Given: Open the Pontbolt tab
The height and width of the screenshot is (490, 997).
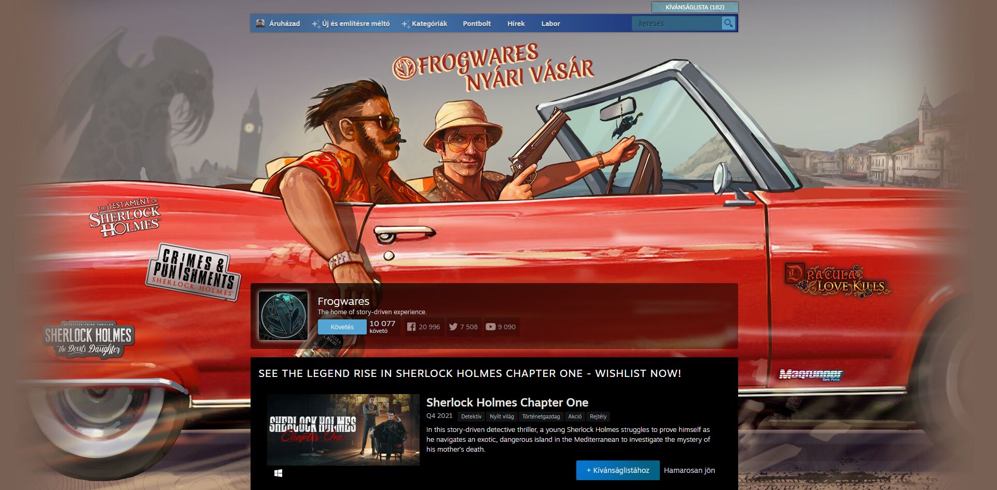Looking at the screenshot, I should 477,23.
